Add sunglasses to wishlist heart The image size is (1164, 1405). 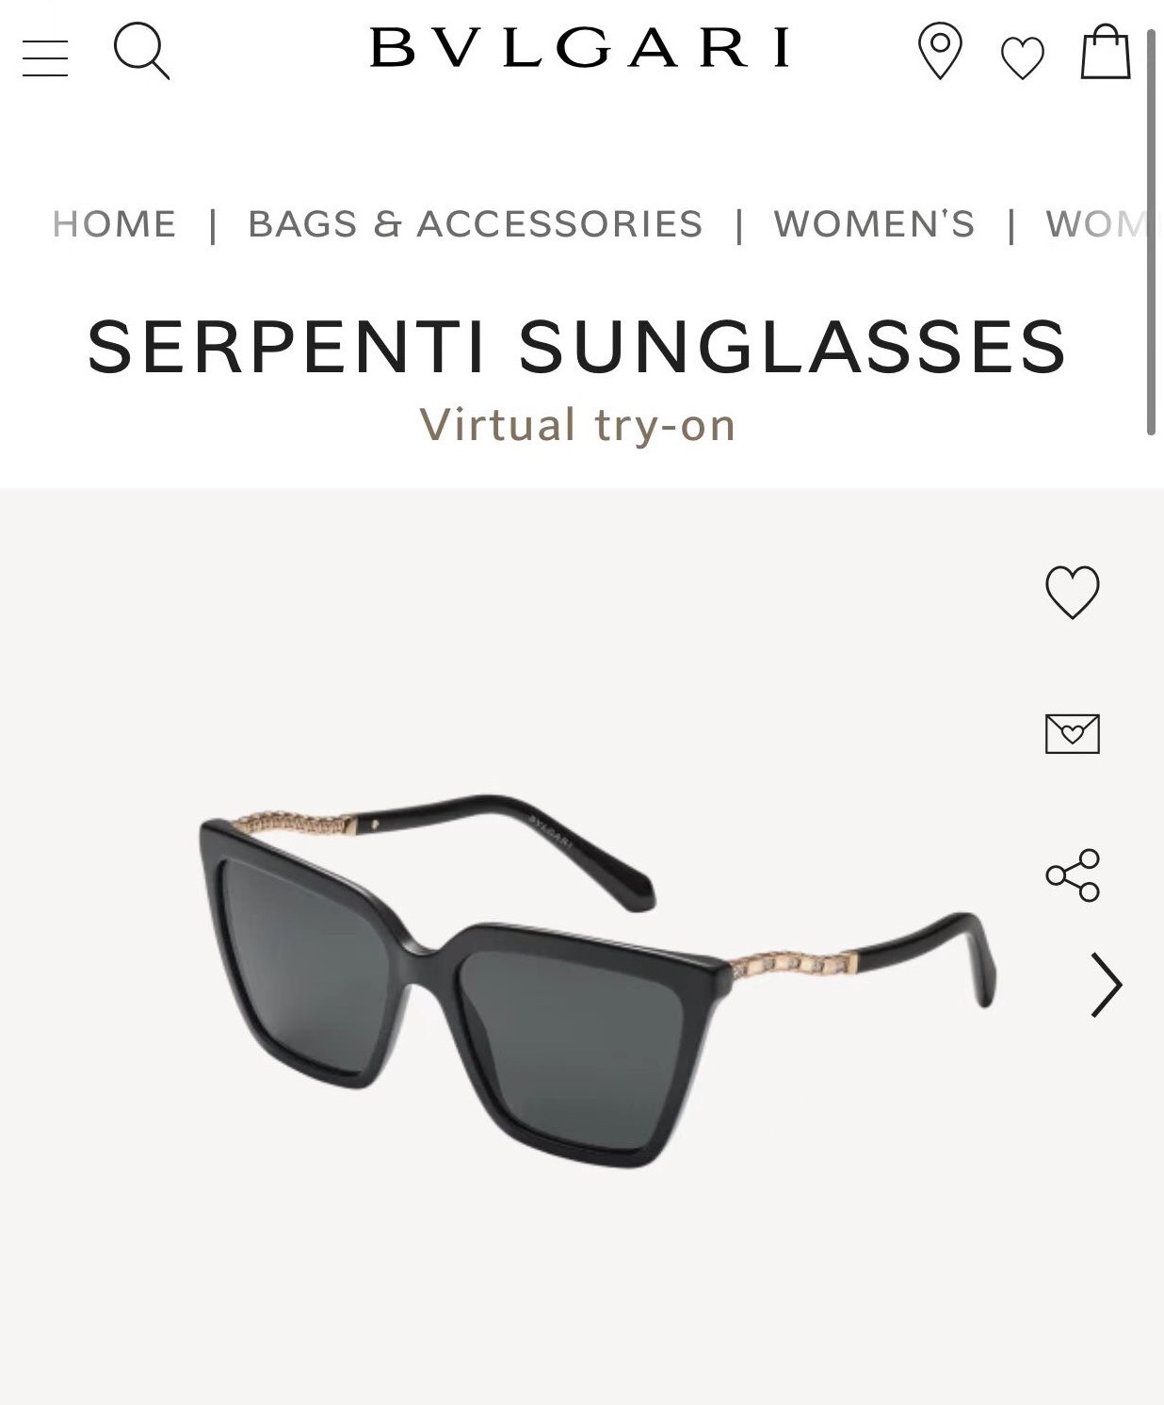pos(1073,592)
